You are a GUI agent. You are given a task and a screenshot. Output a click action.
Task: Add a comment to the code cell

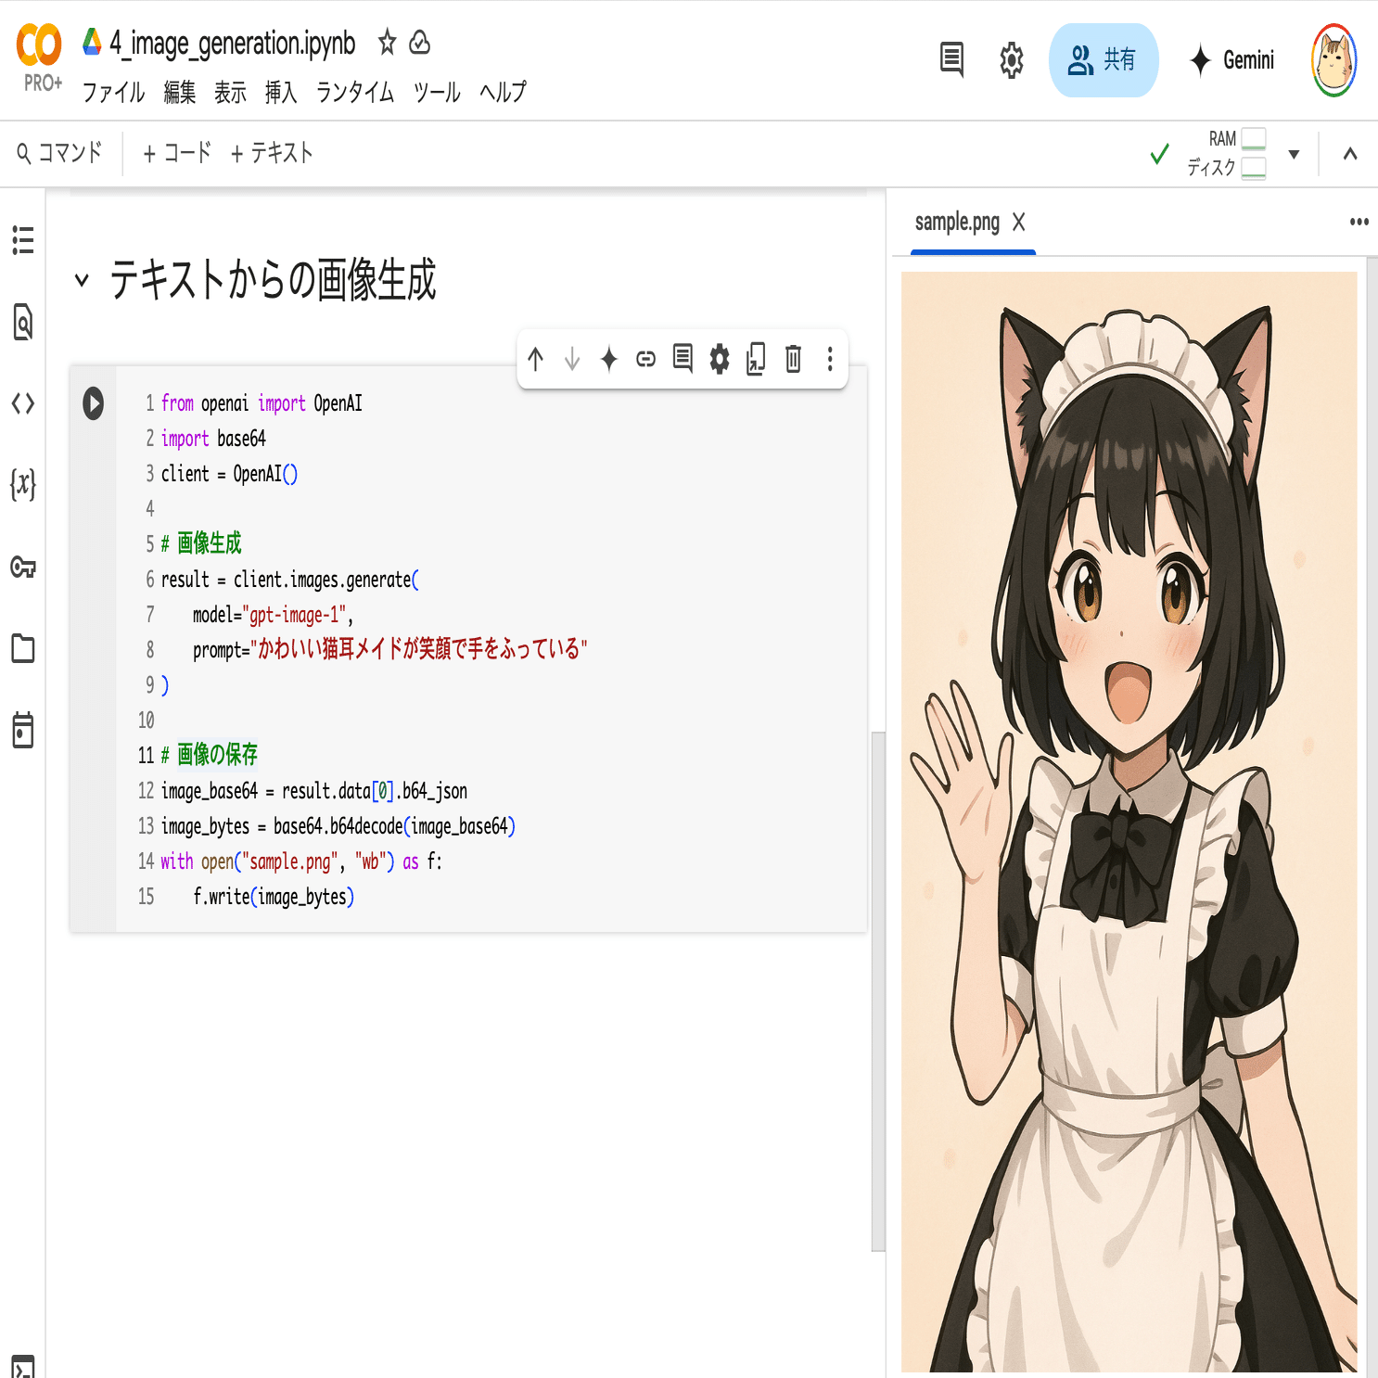683,360
